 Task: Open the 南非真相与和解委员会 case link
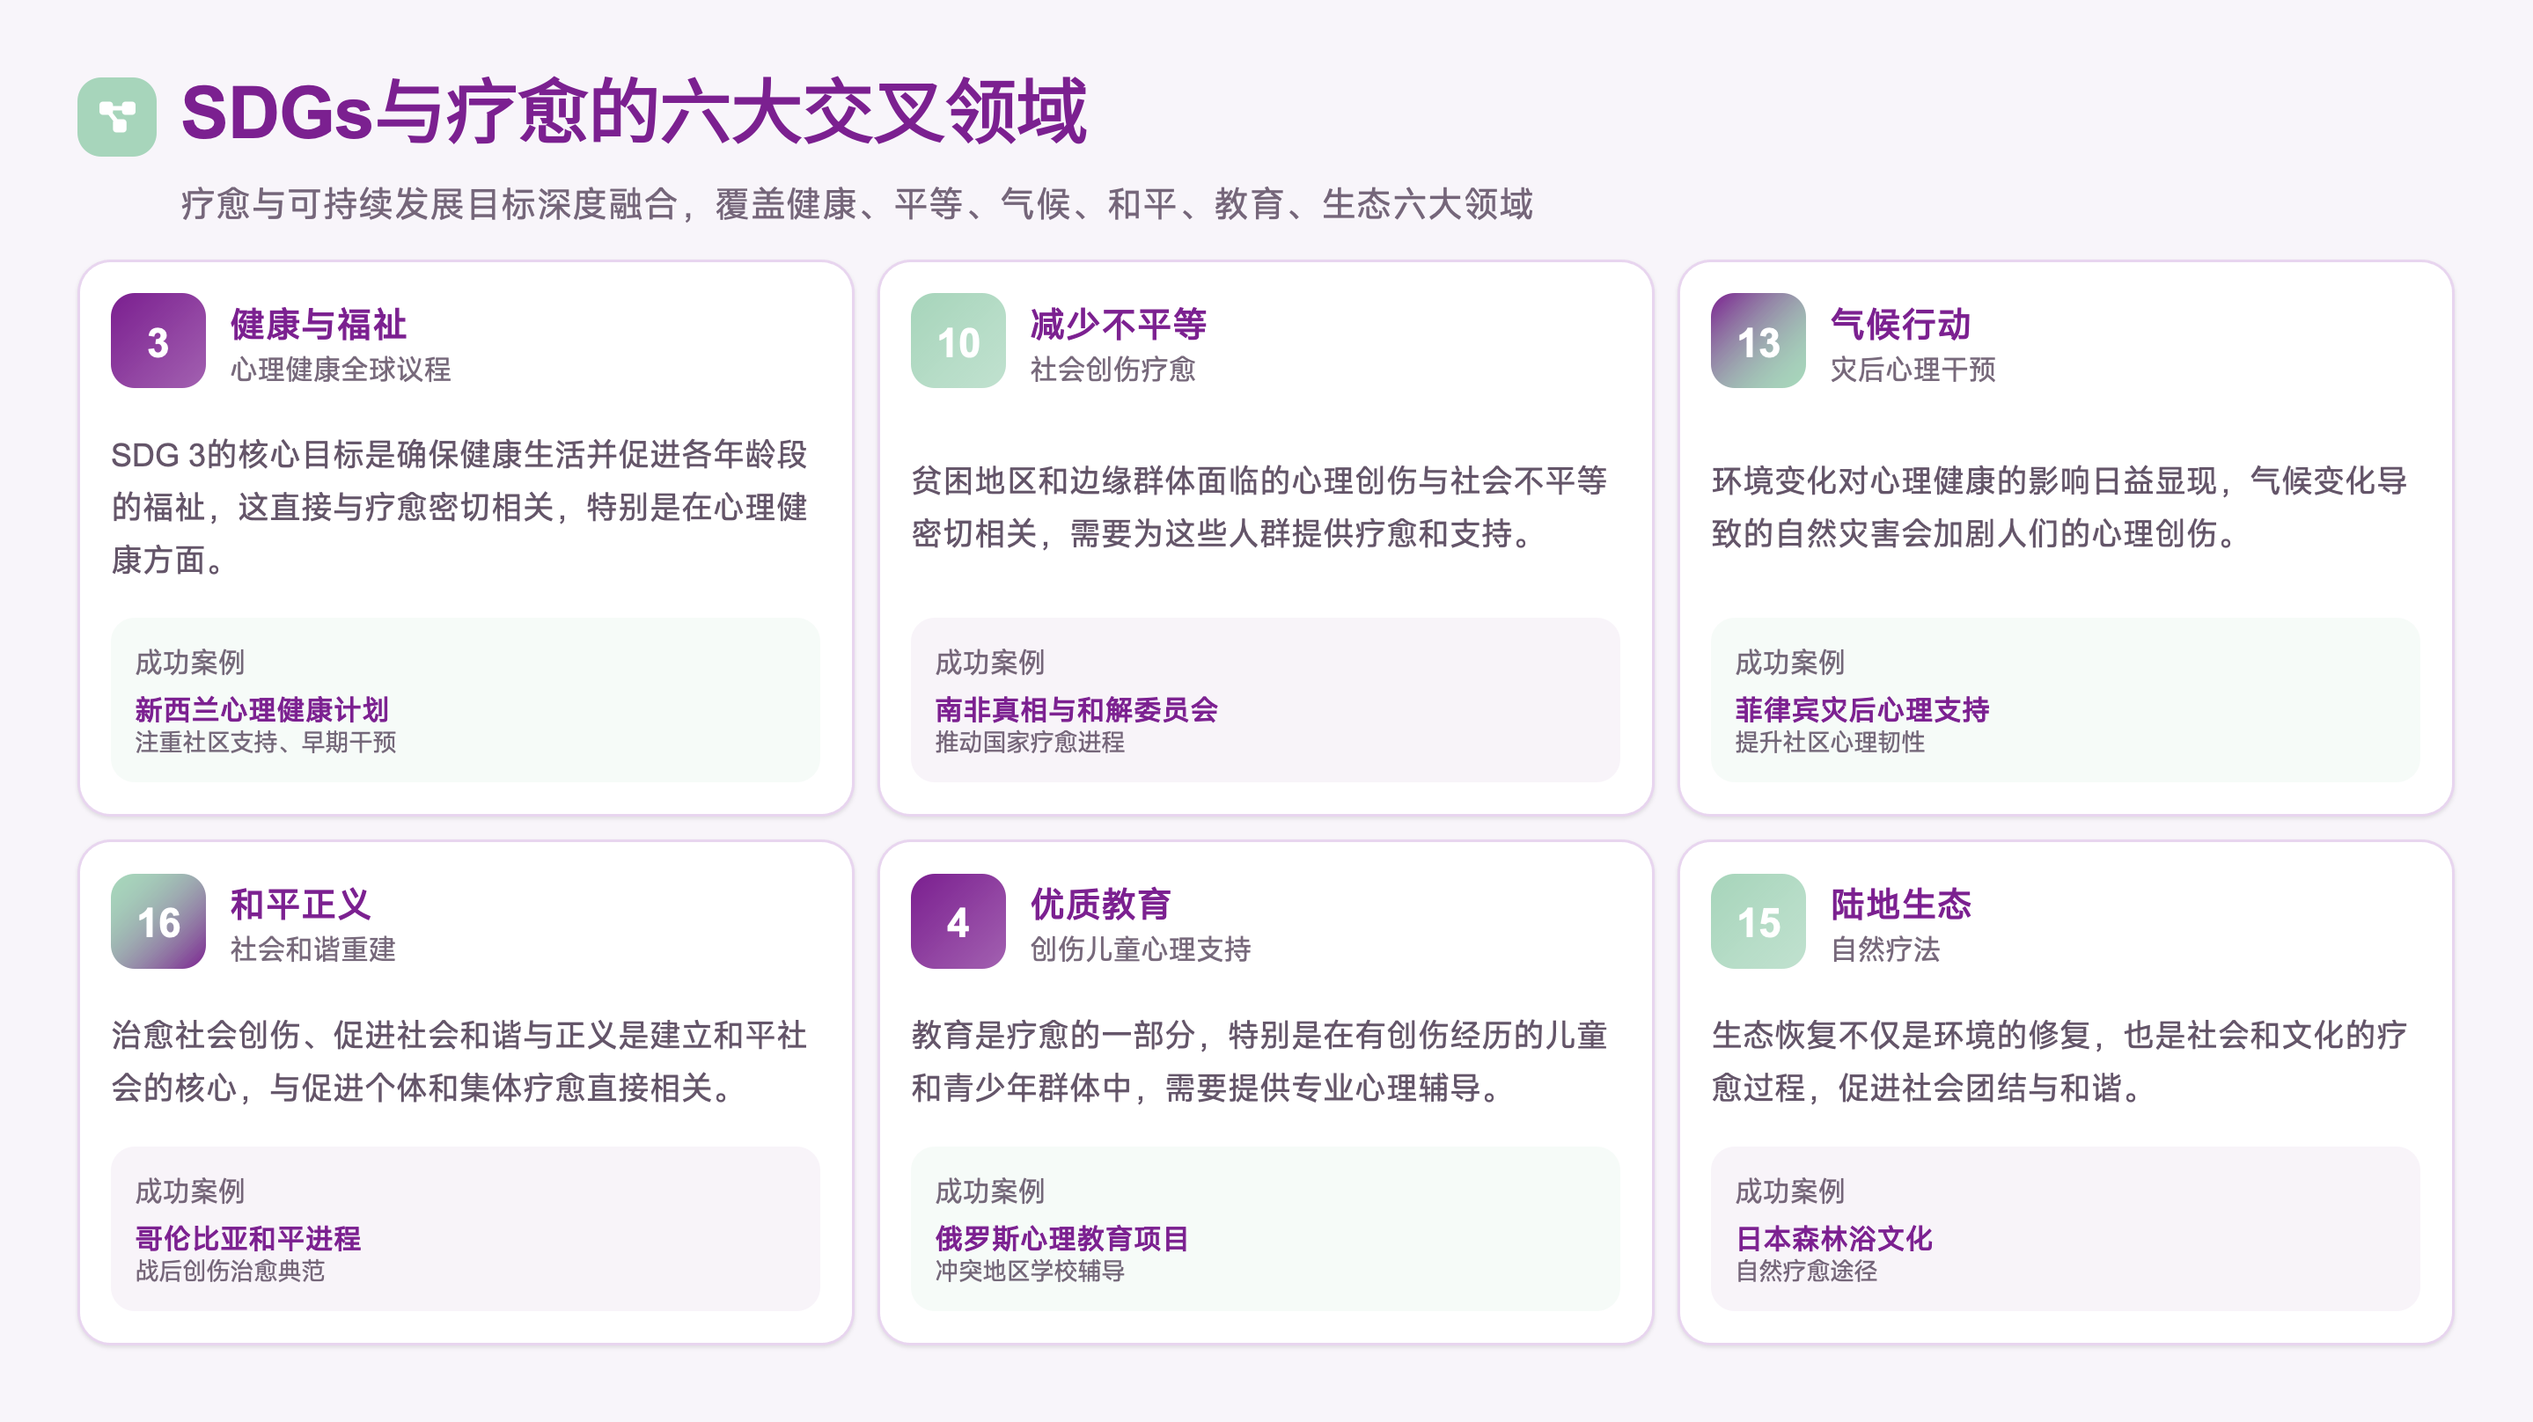coord(1076,709)
